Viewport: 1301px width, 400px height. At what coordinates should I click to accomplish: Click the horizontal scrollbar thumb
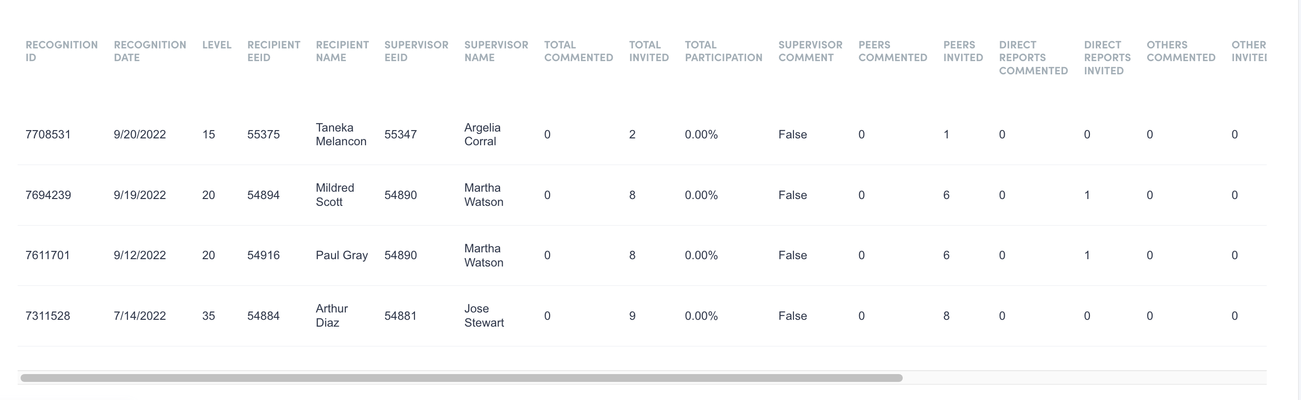pyautogui.click(x=460, y=378)
